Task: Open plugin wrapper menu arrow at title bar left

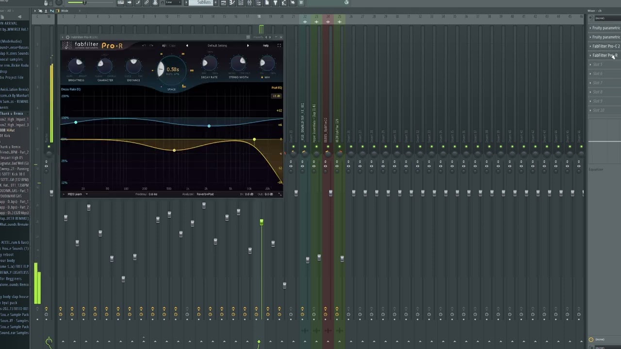Action: (63, 37)
